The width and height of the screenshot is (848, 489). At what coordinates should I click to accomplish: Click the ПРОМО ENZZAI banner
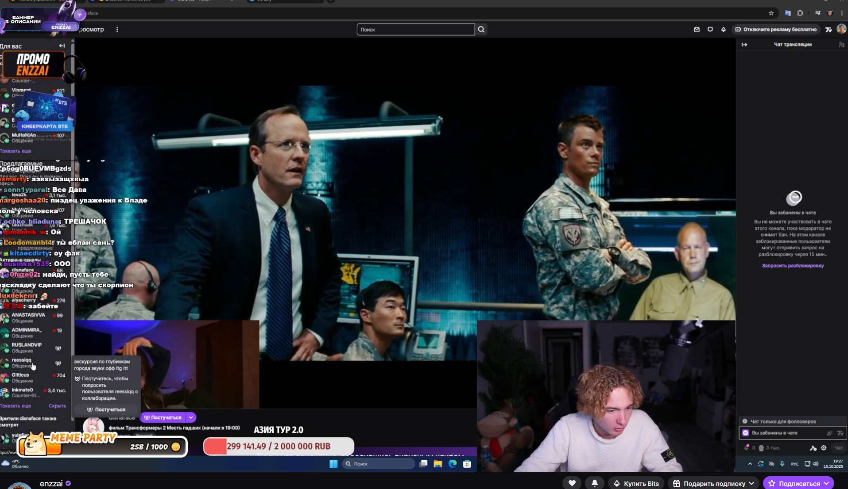pos(34,65)
